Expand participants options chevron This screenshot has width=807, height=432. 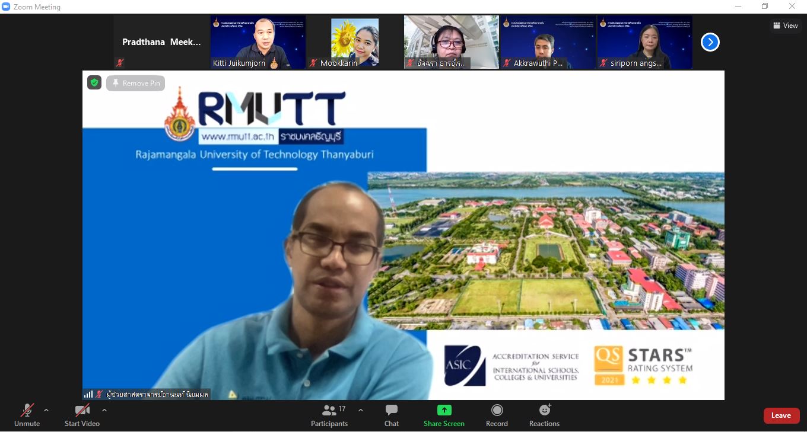coord(360,410)
